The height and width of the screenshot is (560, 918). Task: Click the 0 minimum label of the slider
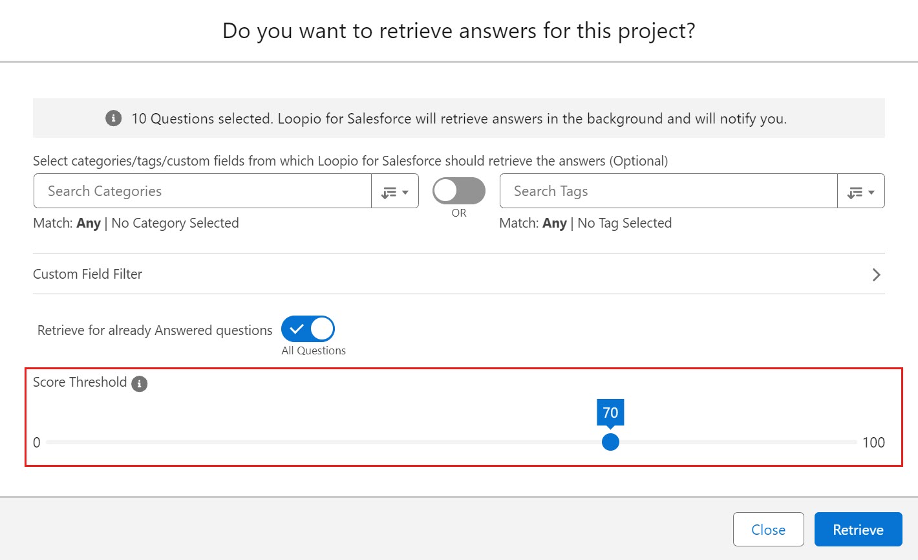click(x=37, y=443)
